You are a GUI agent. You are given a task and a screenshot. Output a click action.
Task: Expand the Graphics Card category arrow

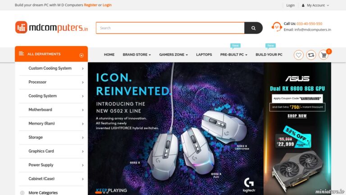[83, 152]
